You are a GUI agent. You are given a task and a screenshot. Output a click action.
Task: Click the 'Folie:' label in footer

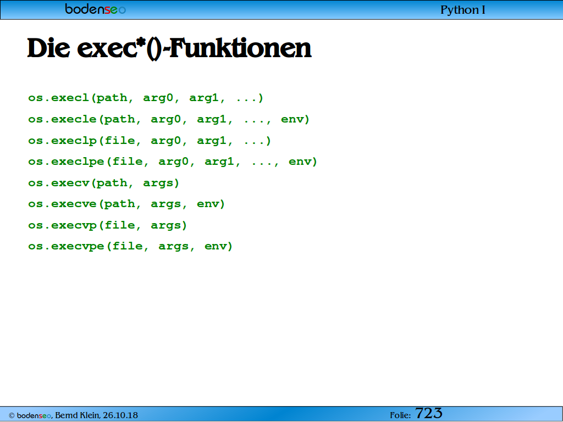[x=400, y=415]
